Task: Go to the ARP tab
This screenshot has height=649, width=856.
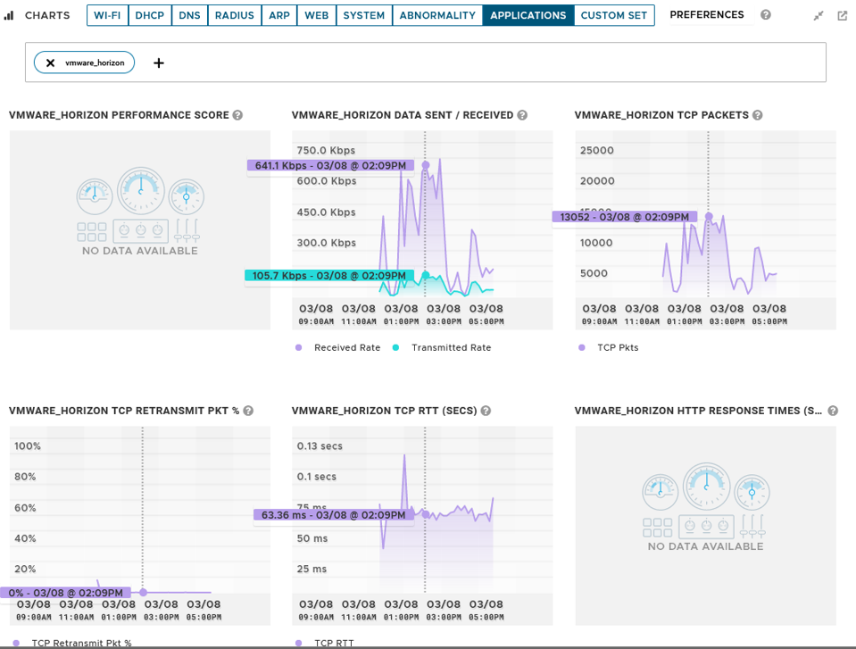Action: pyautogui.click(x=279, y=15)
